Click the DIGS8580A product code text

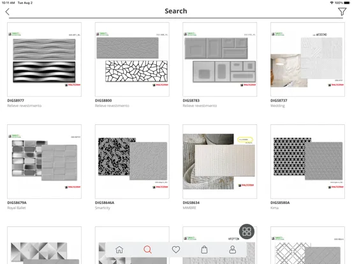(280, 203)
